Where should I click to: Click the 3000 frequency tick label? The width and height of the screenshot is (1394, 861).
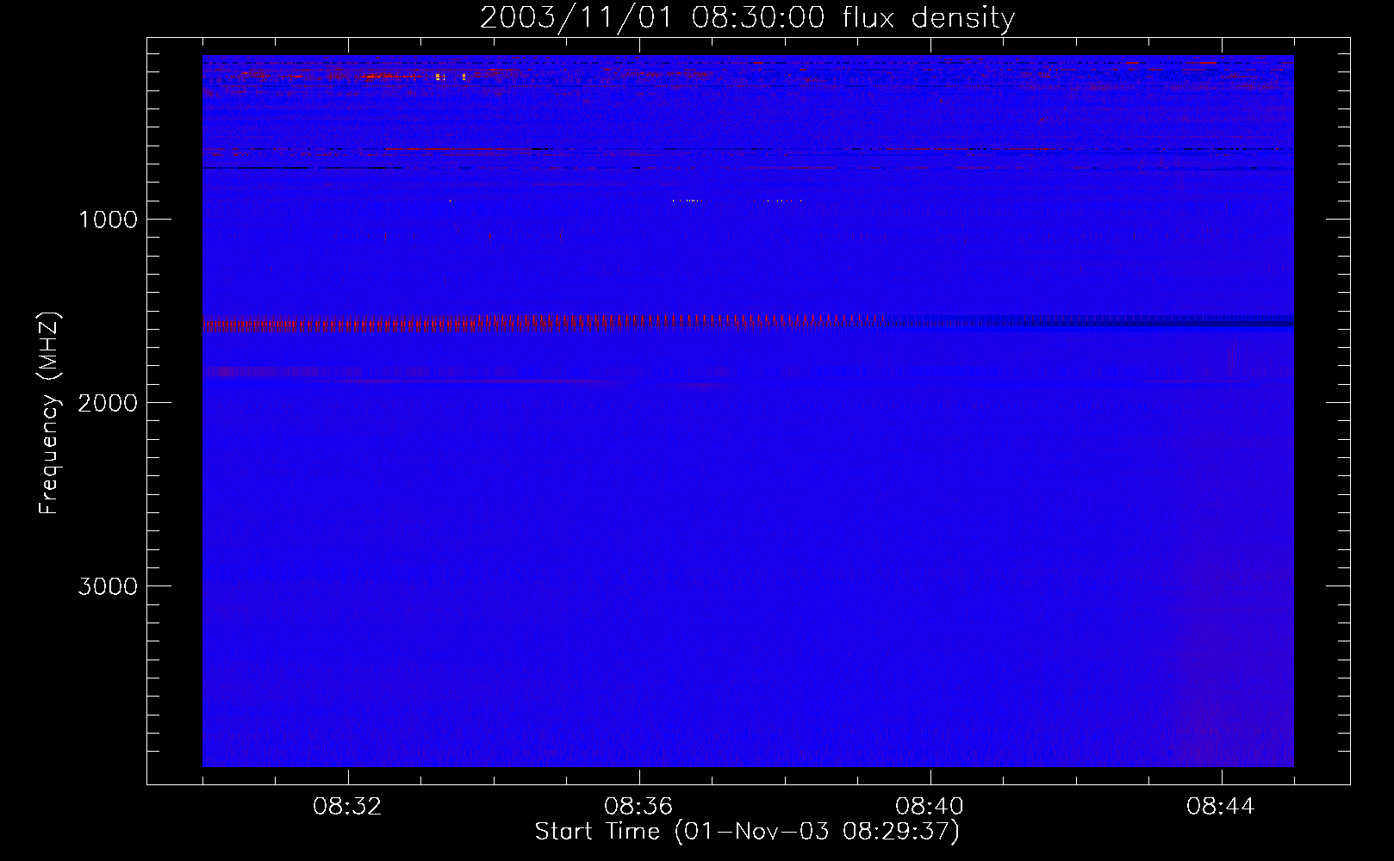coord(108,586)
